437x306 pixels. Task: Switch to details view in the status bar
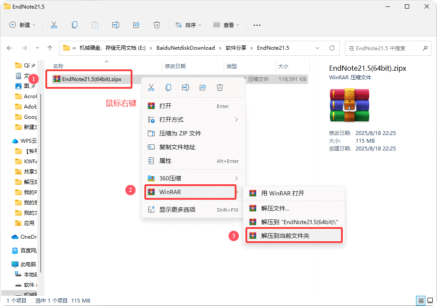click(x=420, y=300)
